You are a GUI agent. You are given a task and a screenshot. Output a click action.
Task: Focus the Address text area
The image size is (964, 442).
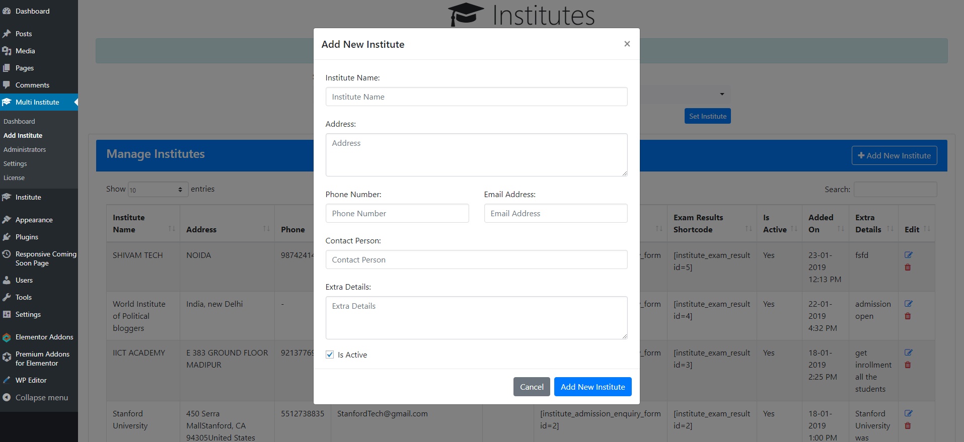pos(476,155)
